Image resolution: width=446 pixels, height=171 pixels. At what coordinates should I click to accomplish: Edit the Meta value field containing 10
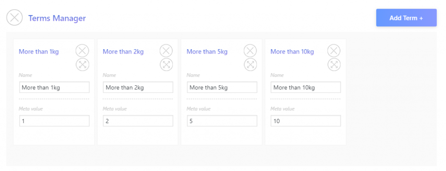tap(306, 121)
